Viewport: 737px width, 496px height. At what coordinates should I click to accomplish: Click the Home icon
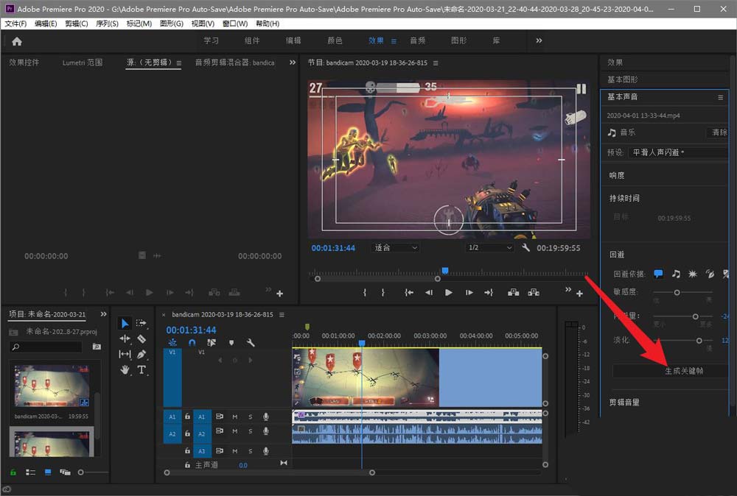pos(17,41)
